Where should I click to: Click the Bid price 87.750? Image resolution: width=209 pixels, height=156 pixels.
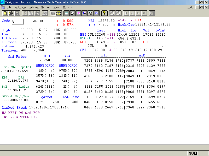point(44,60)
